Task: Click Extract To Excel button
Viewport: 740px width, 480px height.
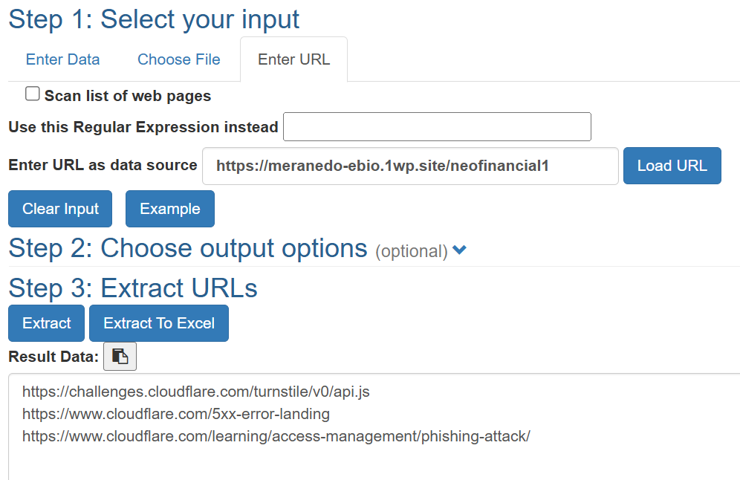Action: point(159,323)
